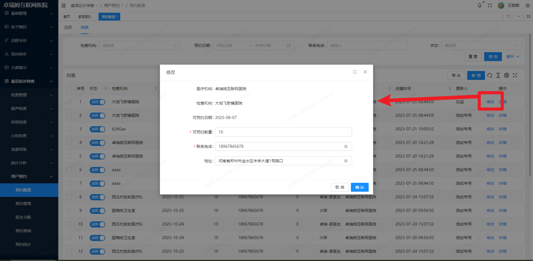
Task: Click the 查询 search button
Action: coord(493,56)
